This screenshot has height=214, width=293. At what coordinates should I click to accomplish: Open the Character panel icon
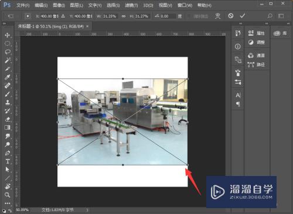tap(238, 95)
